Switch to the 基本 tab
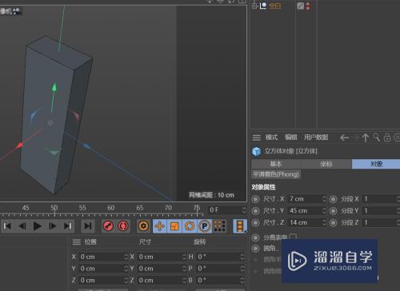The height and width of the screenshot is (291, 400). pyautogui.click(x=276, y=164)
